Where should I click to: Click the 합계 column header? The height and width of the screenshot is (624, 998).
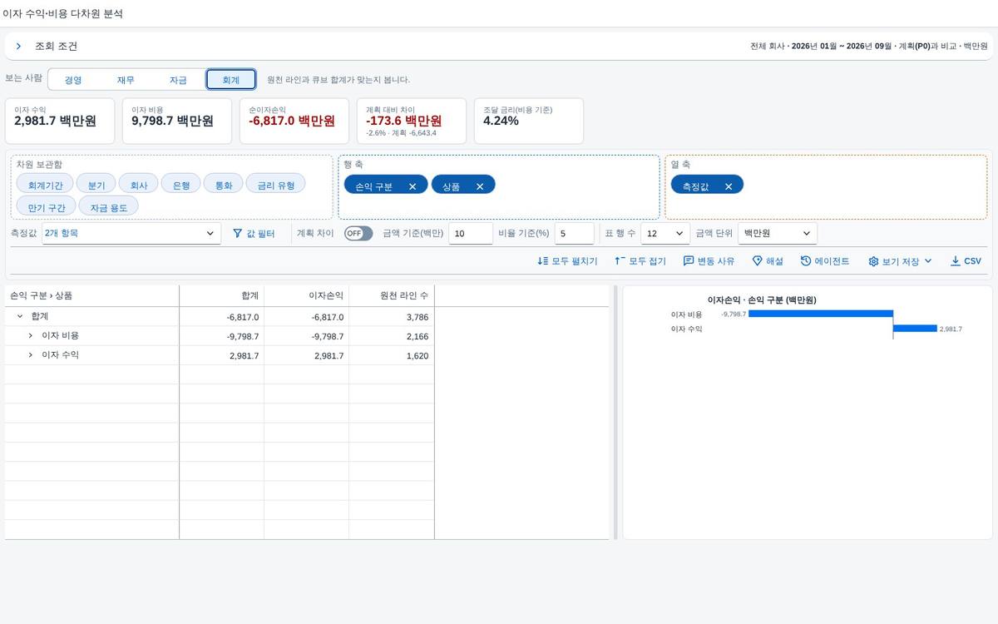[222, 295]
